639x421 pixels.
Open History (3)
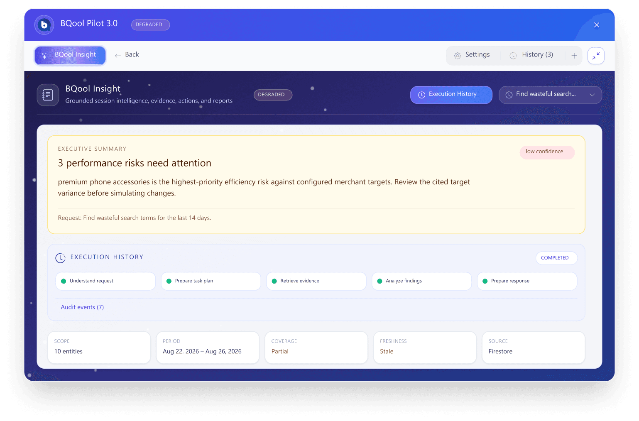pos(531,55)
